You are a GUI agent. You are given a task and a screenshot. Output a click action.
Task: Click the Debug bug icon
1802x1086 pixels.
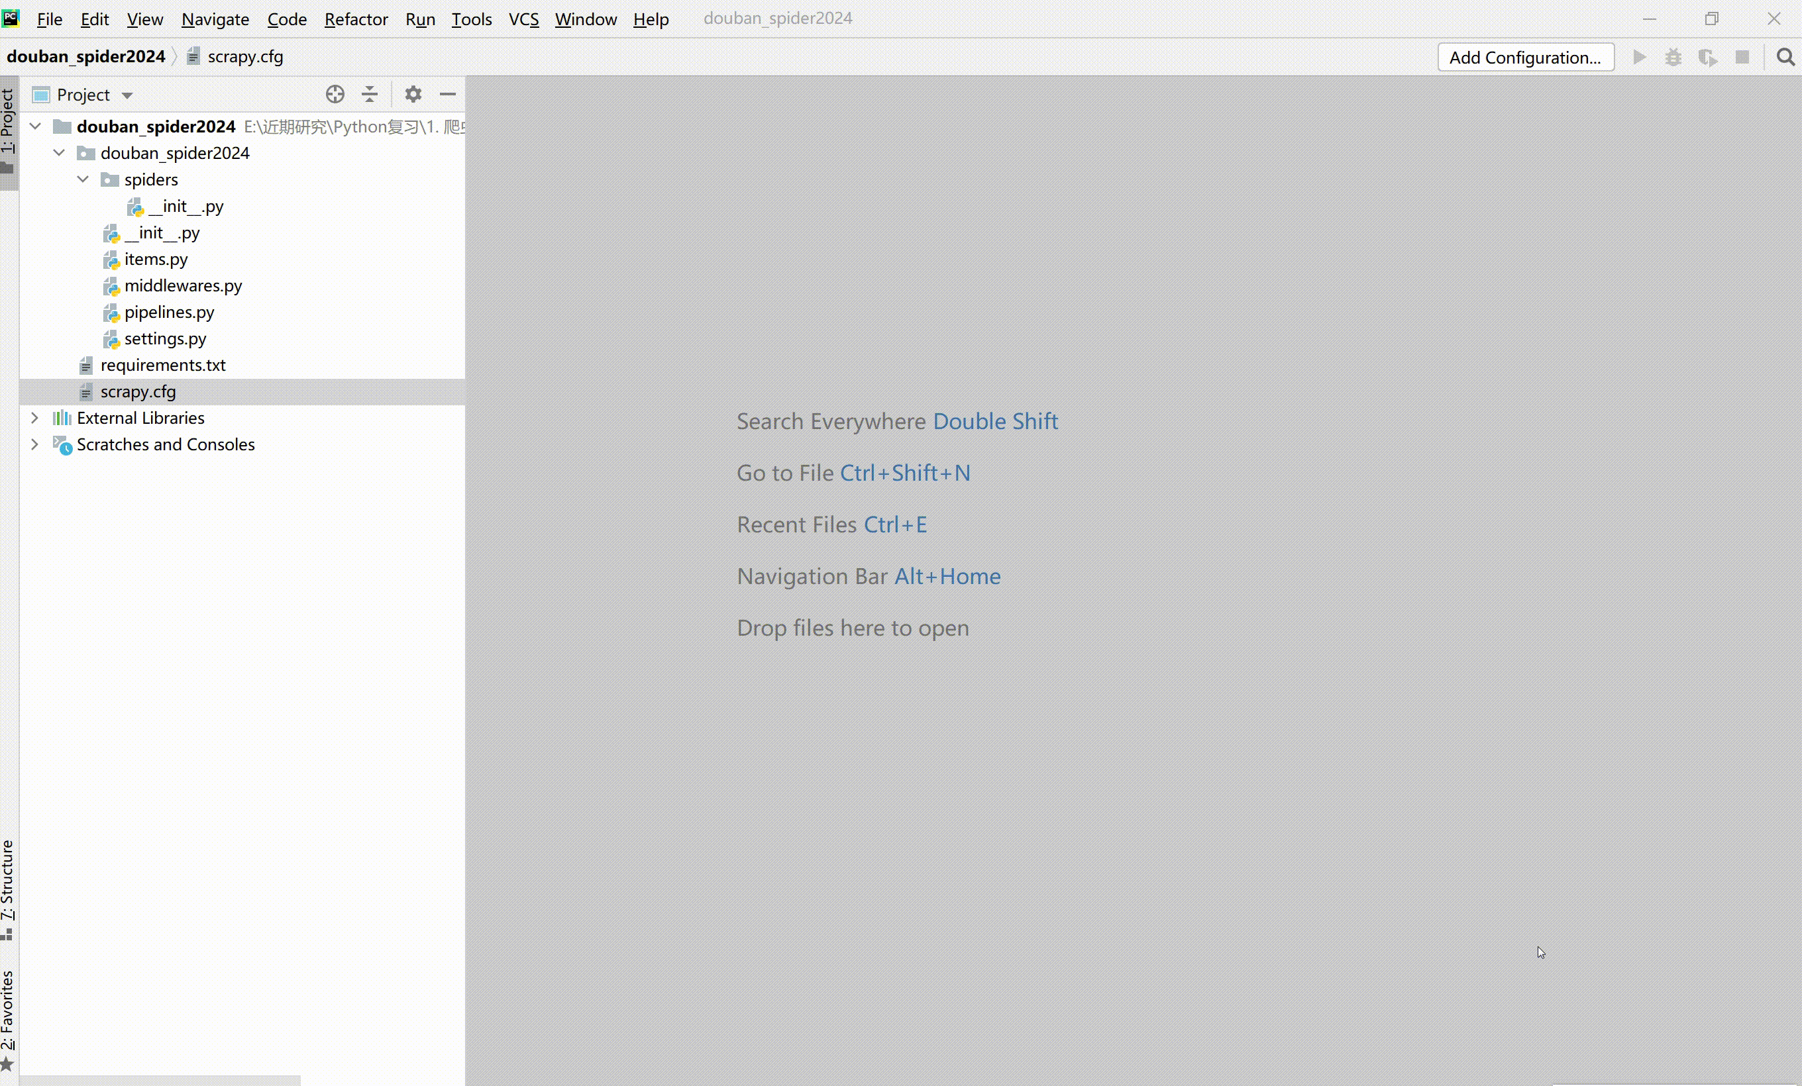click(1673, 57)
